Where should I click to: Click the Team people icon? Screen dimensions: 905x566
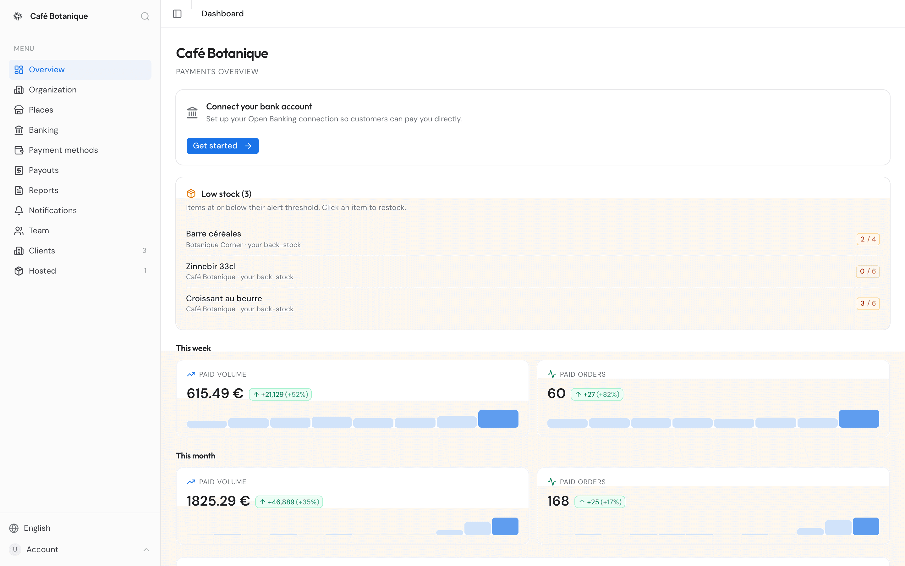pos(19,230)
